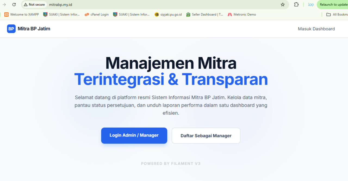
Task: Click the Mitra BP Jatim site title
Action: click(x=34, y=28)
